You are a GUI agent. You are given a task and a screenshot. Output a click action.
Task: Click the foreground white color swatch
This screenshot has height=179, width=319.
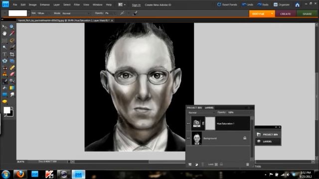6,110
